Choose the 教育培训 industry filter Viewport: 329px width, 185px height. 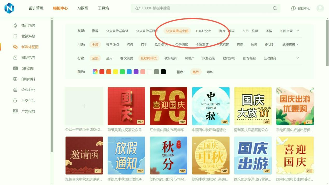[171, 58]
